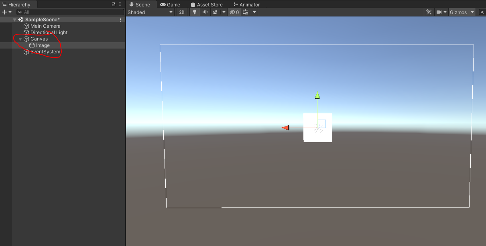
Task: Click the white Image square in scene
Action: pyautogui.click(x=317, y=127)
